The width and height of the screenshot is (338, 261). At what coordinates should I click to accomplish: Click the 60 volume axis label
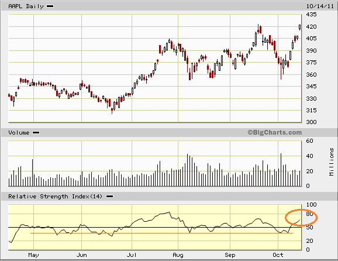[309, 141]
